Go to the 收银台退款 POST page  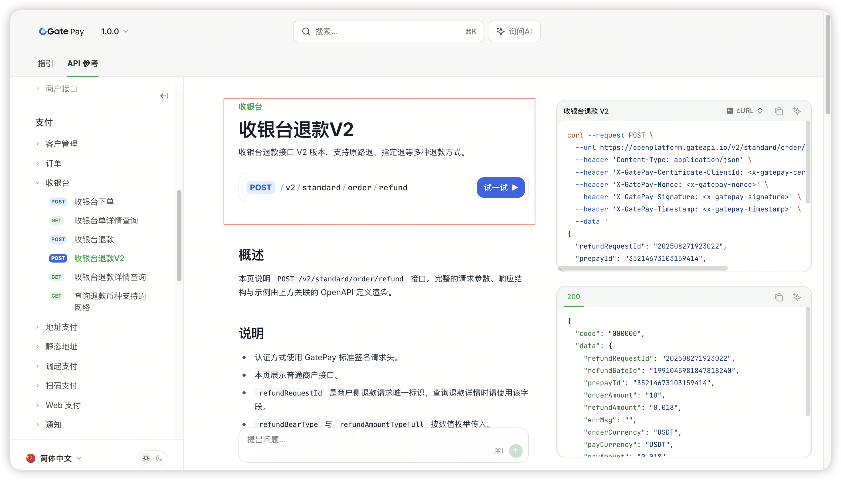(x=94, y=239)
